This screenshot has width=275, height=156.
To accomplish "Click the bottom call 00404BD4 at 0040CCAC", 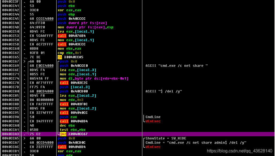I will point(62,147).
